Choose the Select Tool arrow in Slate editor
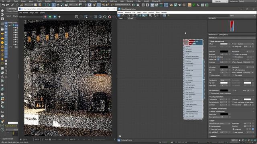257x144 pixels. (119, 16)
